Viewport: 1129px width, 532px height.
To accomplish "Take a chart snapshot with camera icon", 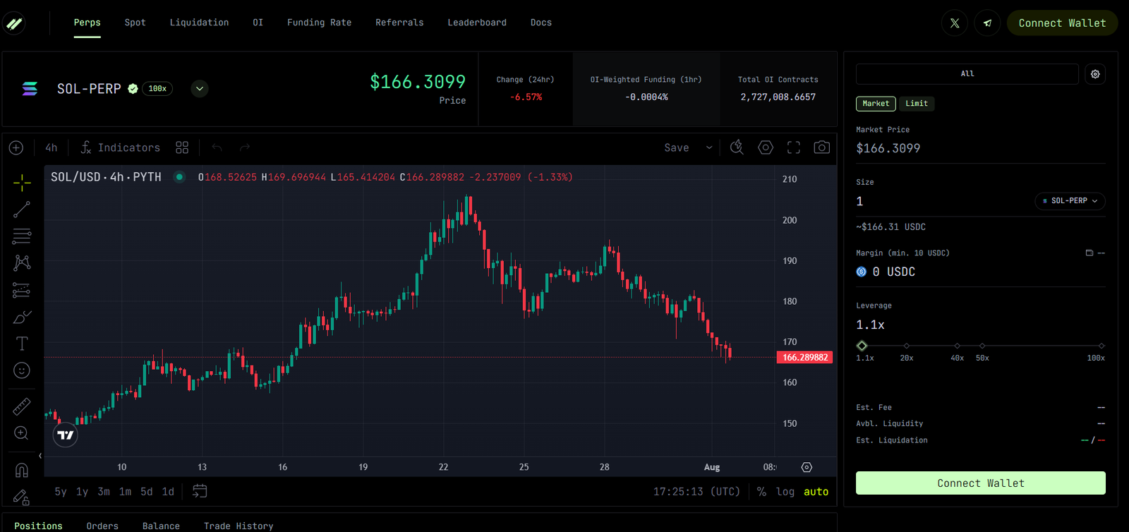I will coord(821,147).
